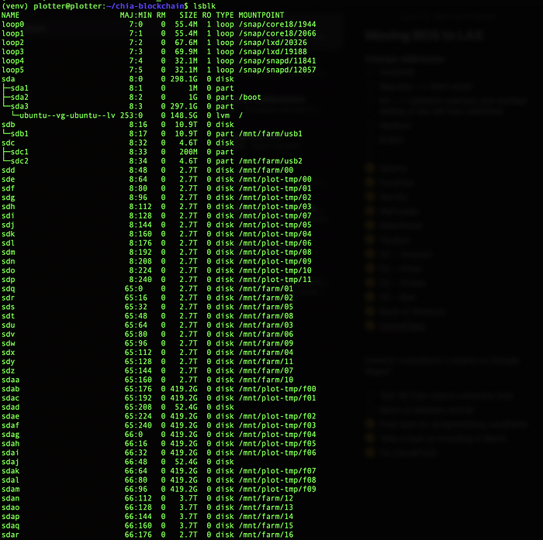The width and height of the screenshot is (543, 540).
Task: Click mountpoint /mnt/farm/08
Action: point(265,316)
